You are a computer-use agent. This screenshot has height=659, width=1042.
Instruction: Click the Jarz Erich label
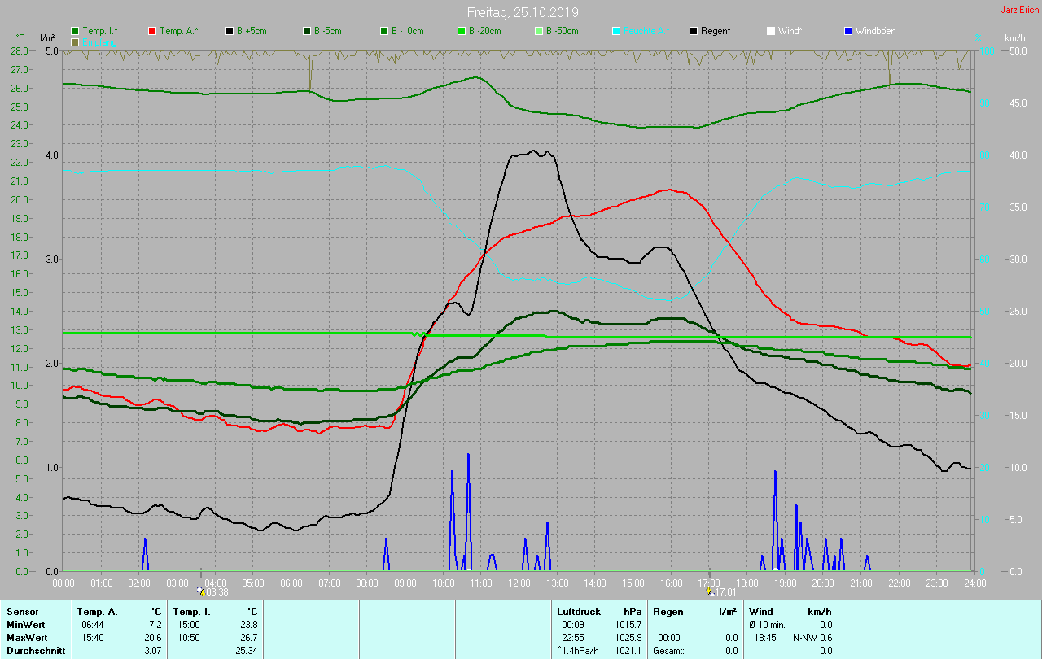(1019, 10)
